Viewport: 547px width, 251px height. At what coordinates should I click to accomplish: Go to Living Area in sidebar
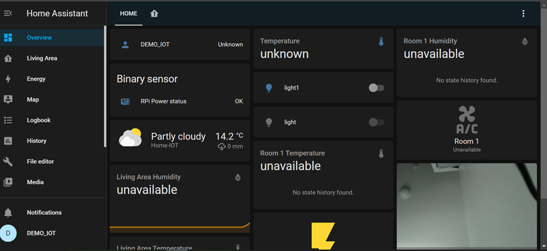click(x=52, y=58)
